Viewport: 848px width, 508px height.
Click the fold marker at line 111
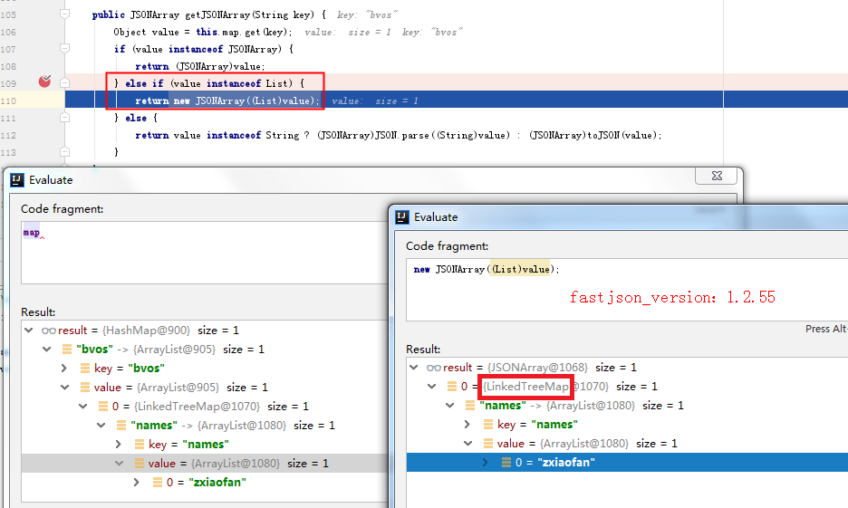(64, 118)
